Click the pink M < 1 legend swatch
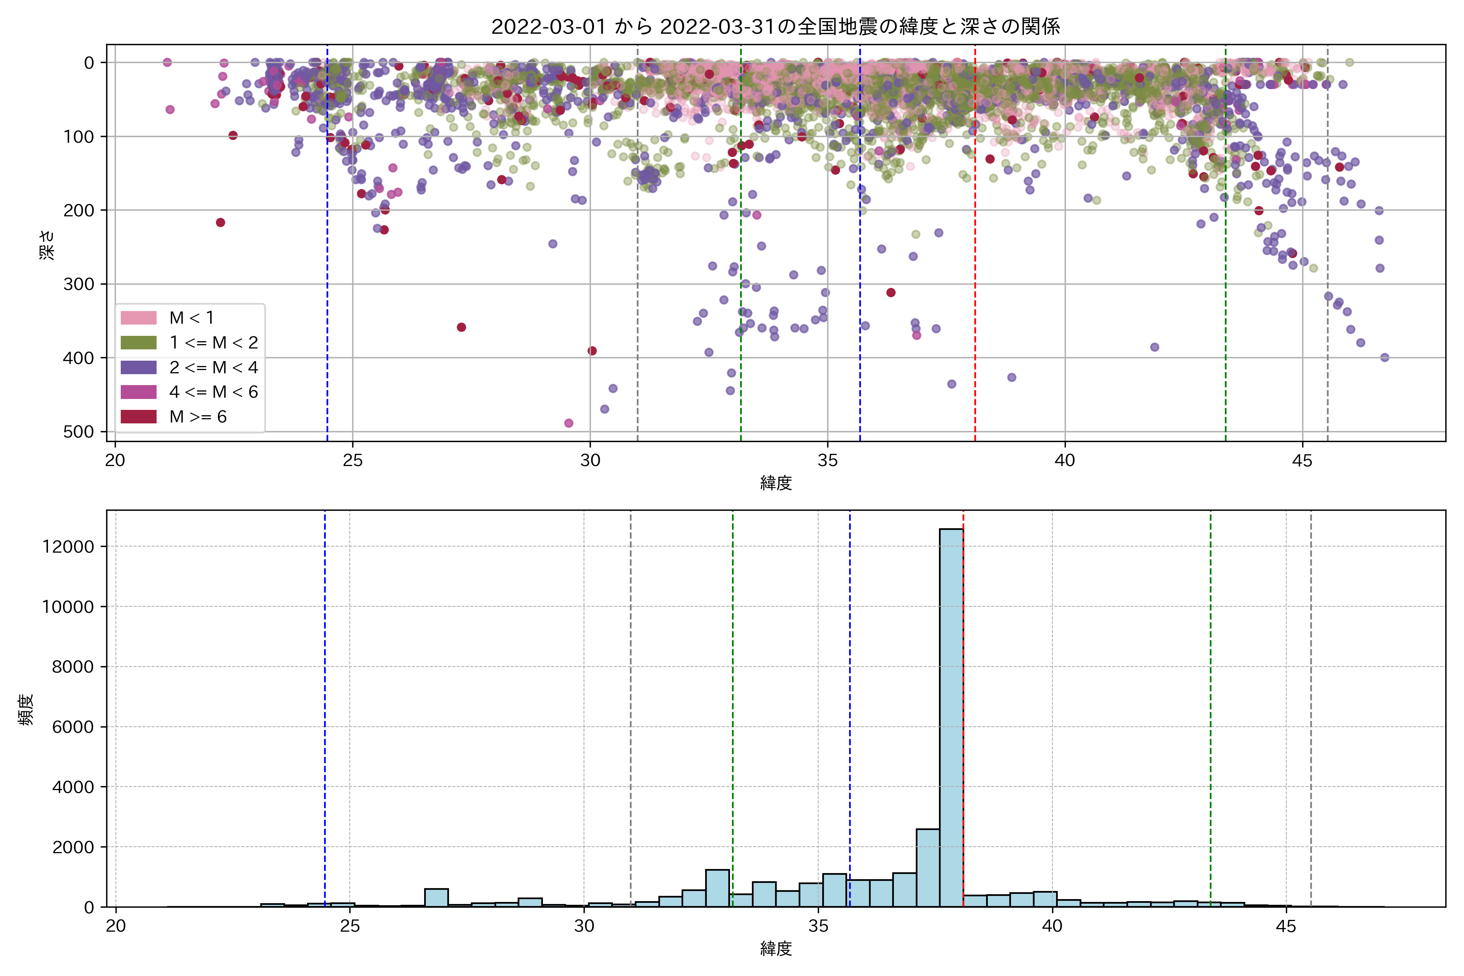1464x976 pixels. pos(138,318)
